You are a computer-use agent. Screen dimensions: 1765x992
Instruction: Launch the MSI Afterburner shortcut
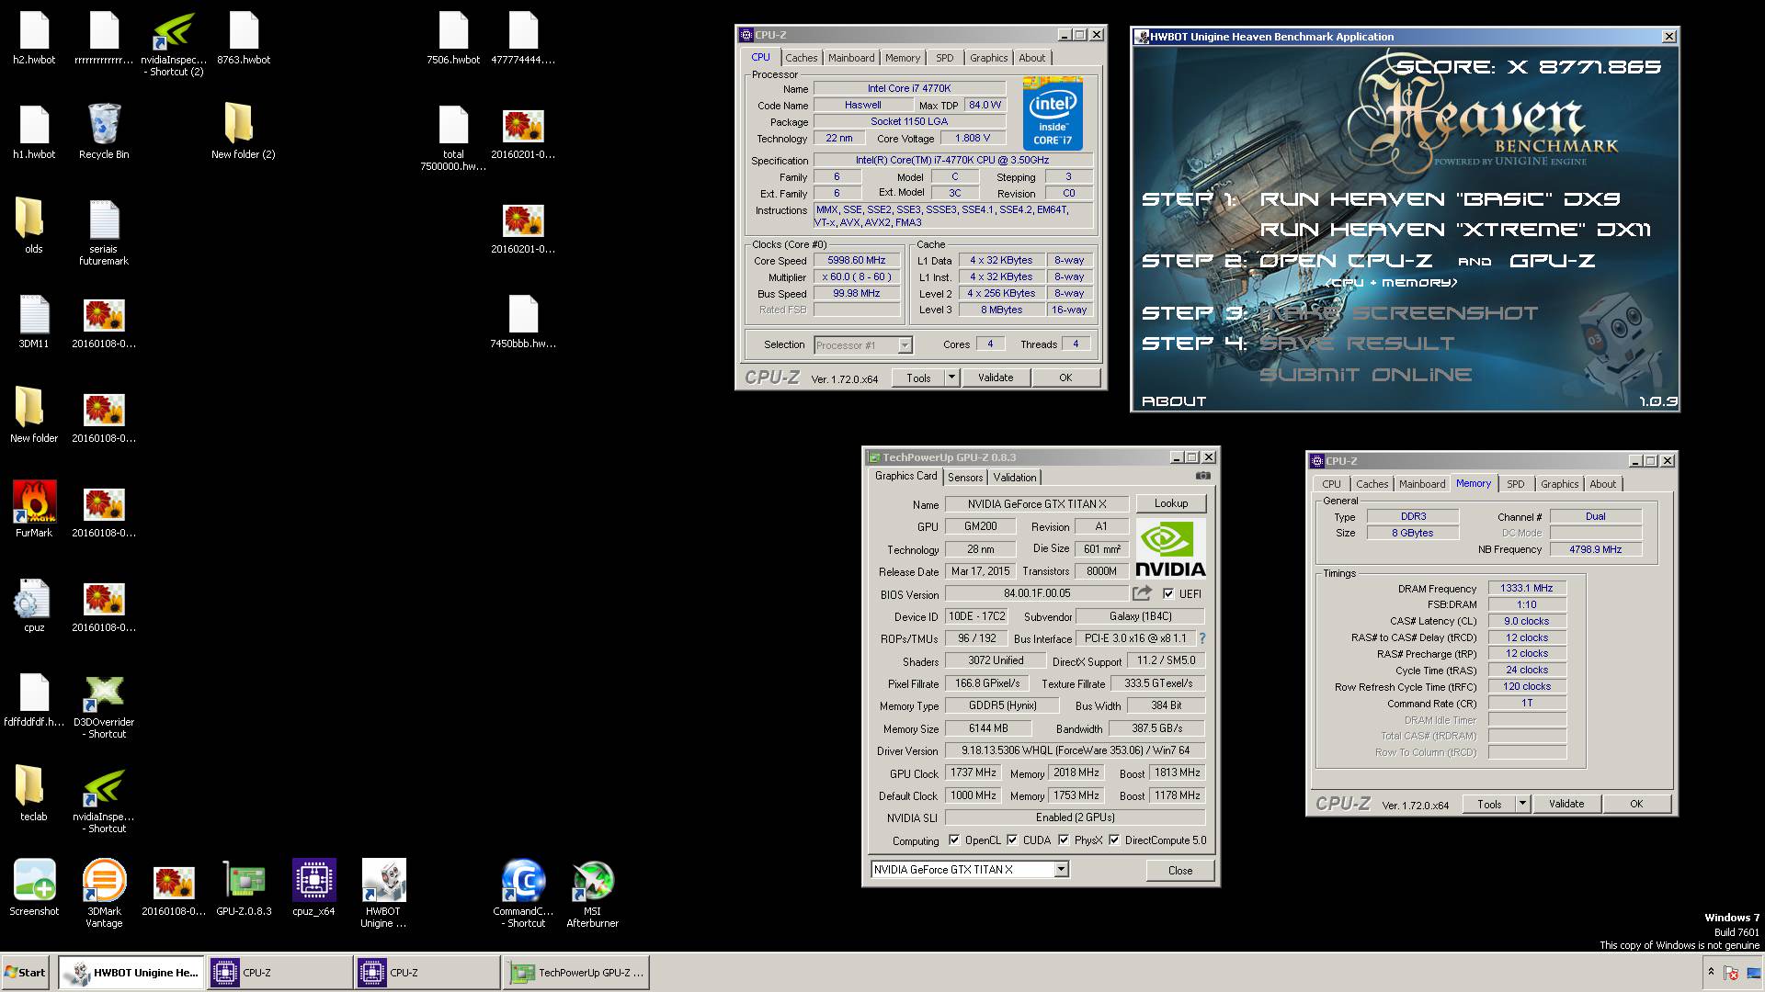tap(592, 893)
